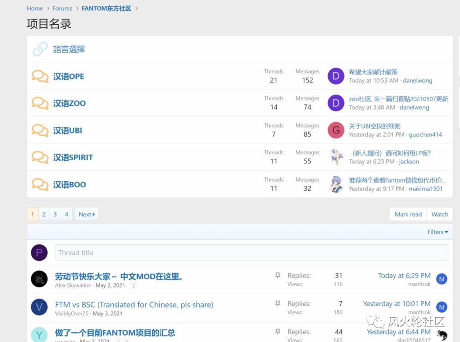Viewport: 460px width, 342px height.
Task: Click the 汉语ZOO forum speech bubble icon
Action: pyautogui.click(x=40, y=103)
